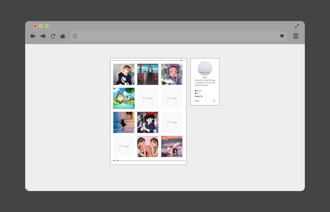Click the gear settings icon in the sidebar

[202, 96]
